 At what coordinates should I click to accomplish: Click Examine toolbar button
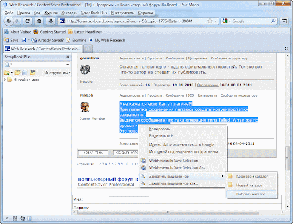pyautogui.click(x=76, y=40)
